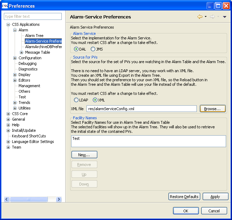
Task: Click the back navigation arrow icon
Action: tap(200, 17)
